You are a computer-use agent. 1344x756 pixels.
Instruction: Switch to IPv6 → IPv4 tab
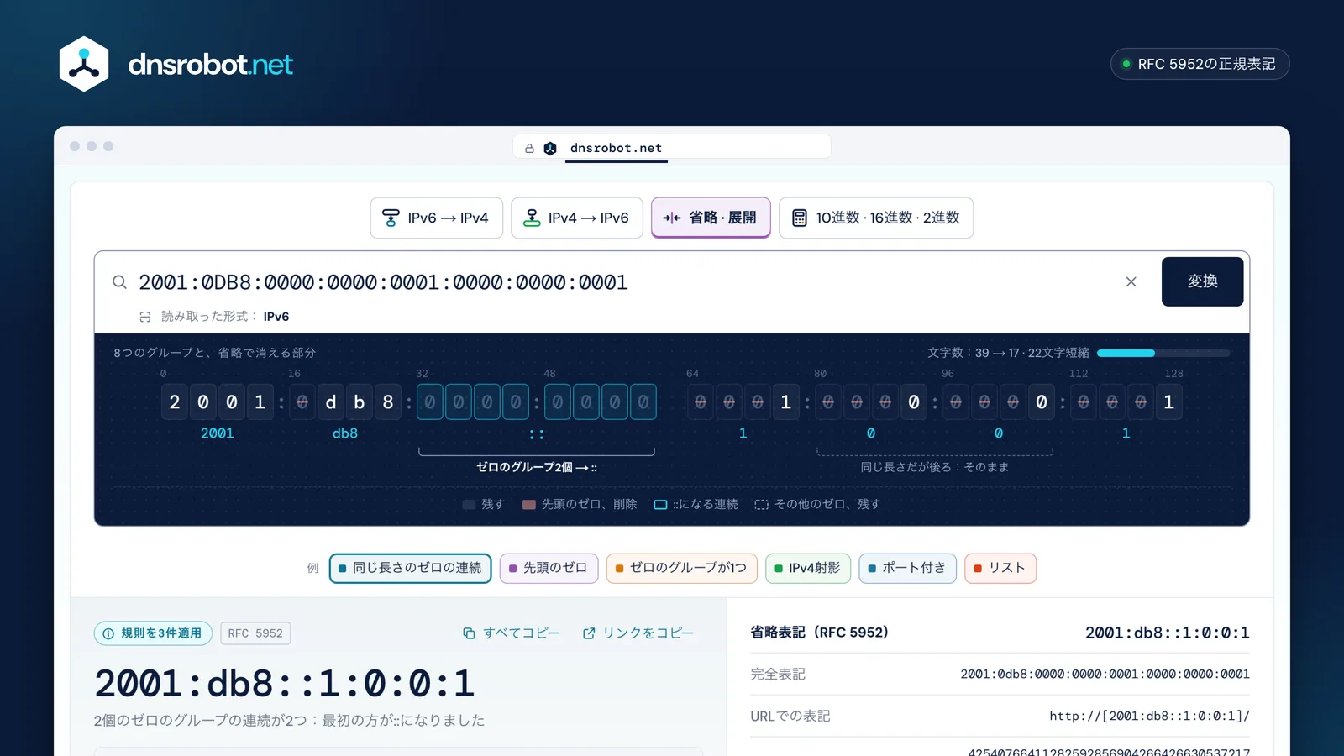point(436,218)
